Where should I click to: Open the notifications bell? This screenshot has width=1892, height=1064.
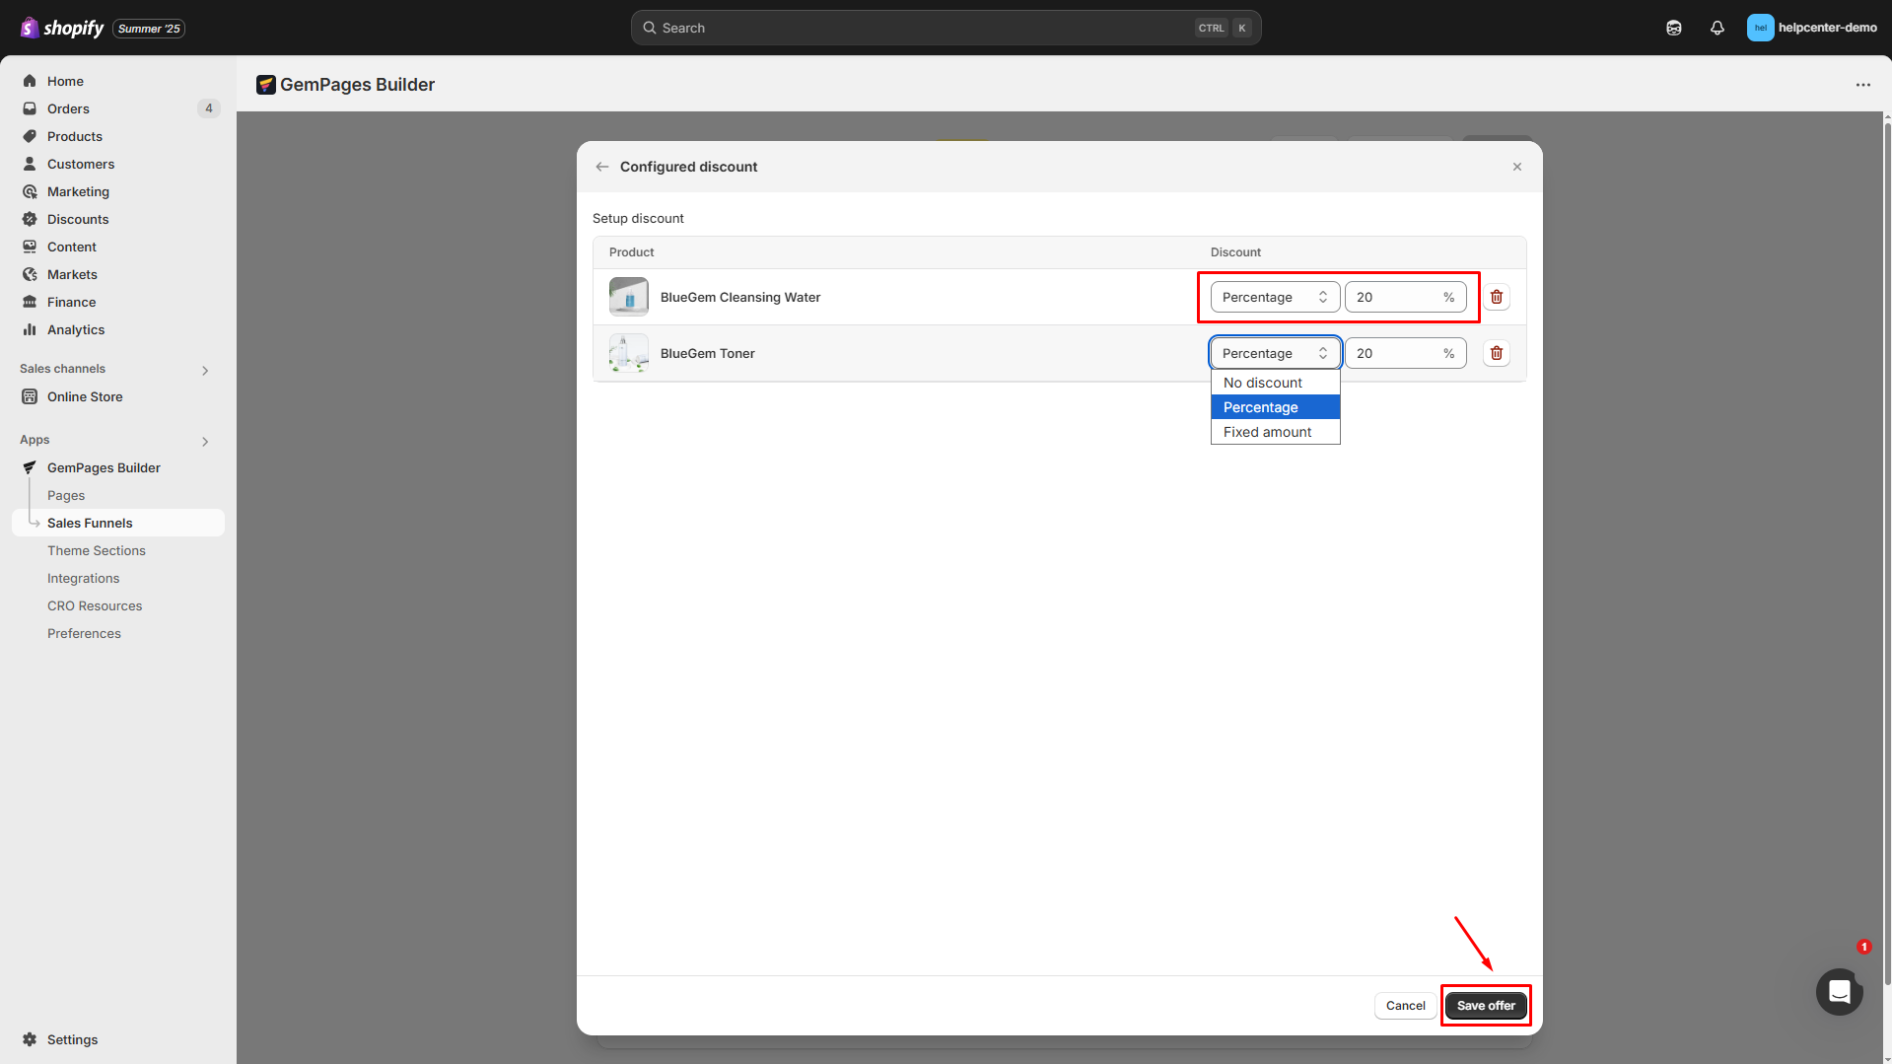pyautogui.click(x=1717, y=28)
